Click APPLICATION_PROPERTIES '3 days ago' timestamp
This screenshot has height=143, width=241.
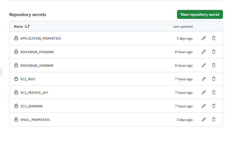[185, 38]
